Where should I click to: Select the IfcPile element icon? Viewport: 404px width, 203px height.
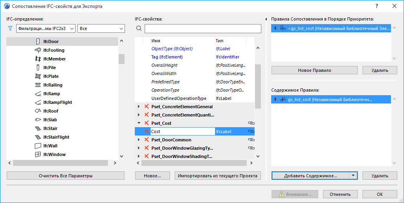click(x=38, y=68)
